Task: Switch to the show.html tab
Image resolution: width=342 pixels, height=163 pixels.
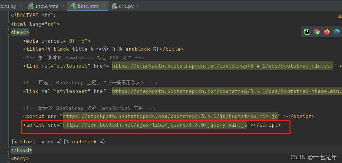Action: (46, 6)
